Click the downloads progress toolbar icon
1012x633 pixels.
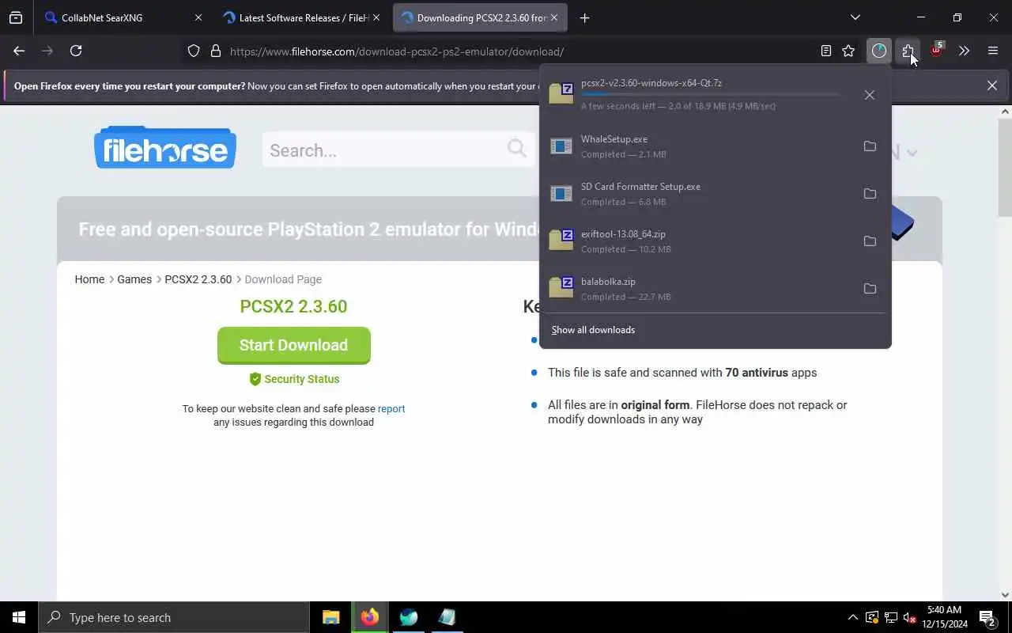879,51
